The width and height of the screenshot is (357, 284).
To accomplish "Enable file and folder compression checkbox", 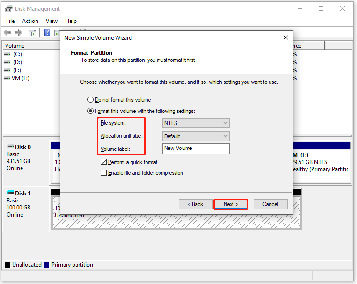I will pyautogui.click(x=103, y=173).
